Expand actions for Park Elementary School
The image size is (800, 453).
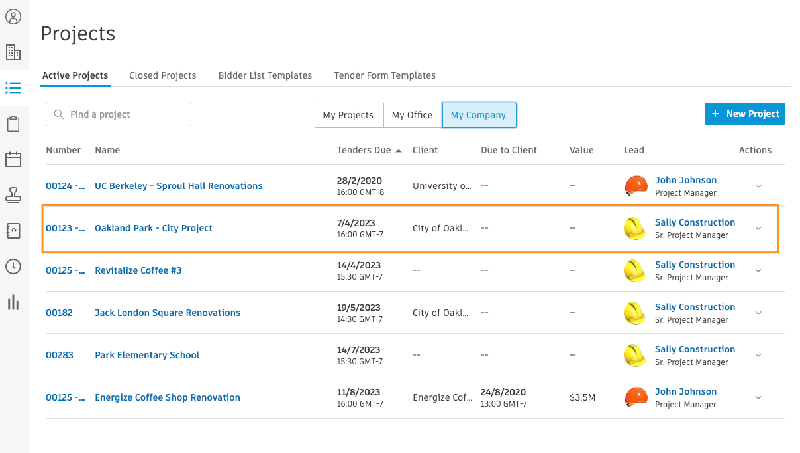(758, 355)
